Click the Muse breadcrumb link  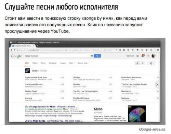click(x=35, y=71)
